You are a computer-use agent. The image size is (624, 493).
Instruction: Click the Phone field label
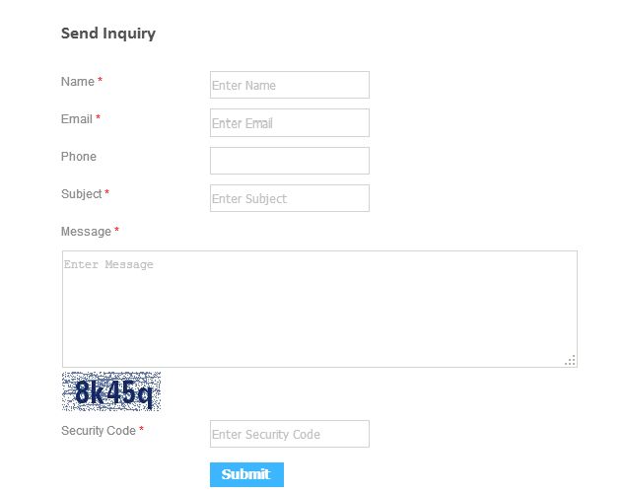coord(79,157)
